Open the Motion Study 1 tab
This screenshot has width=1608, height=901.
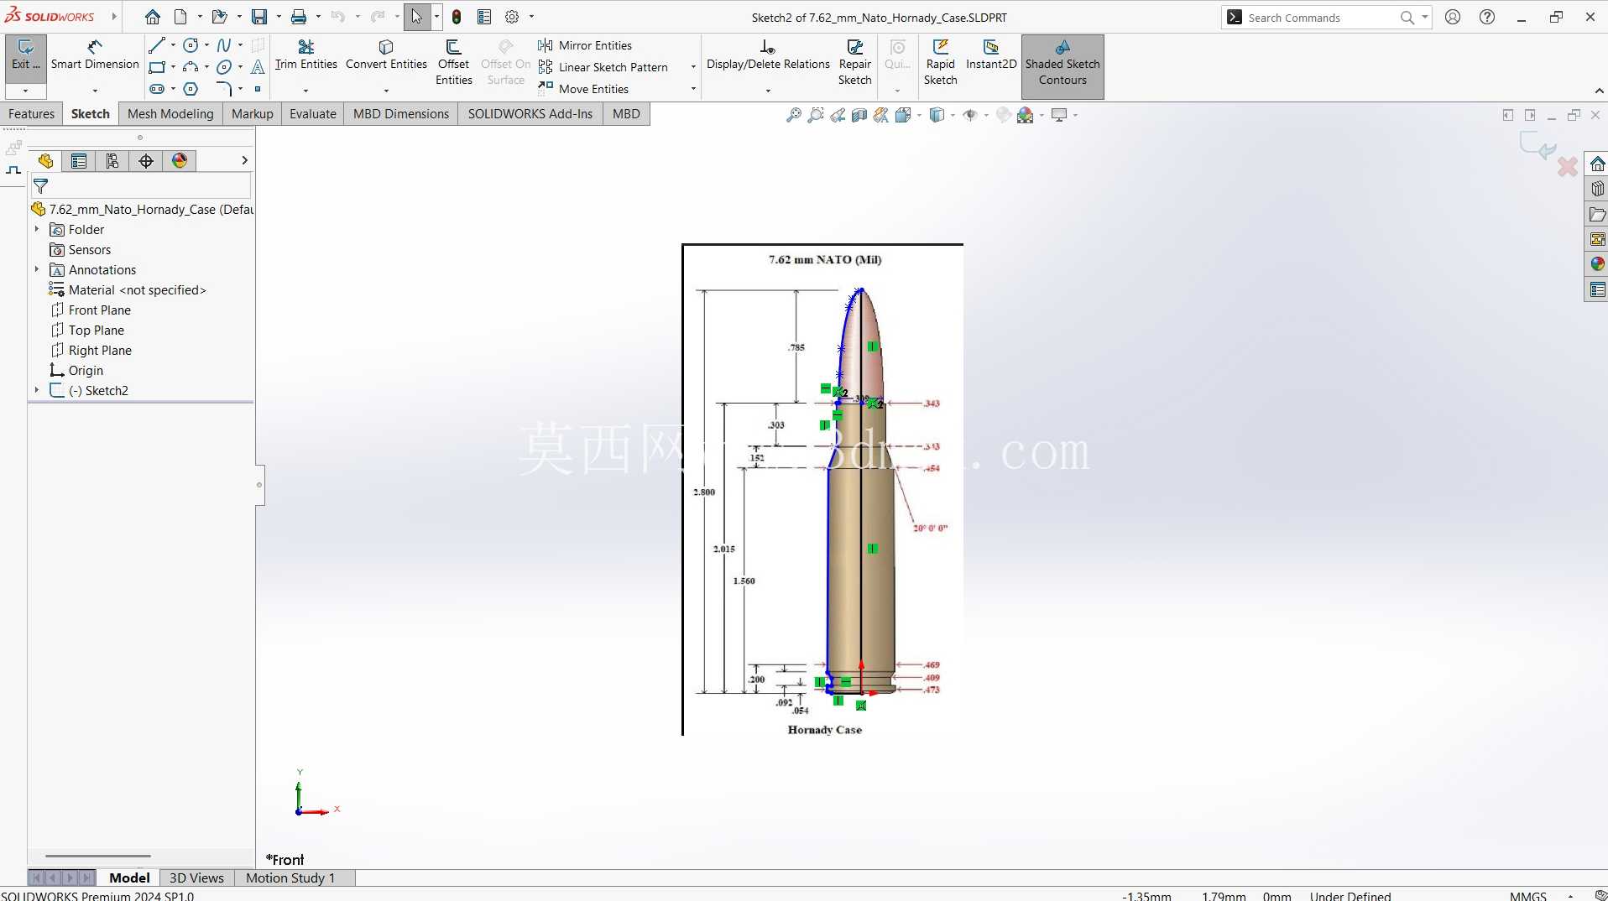tap(290, 878)
